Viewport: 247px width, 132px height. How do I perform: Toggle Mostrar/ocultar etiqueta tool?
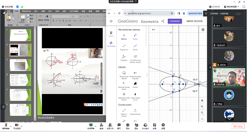click(x=135, y=75)
